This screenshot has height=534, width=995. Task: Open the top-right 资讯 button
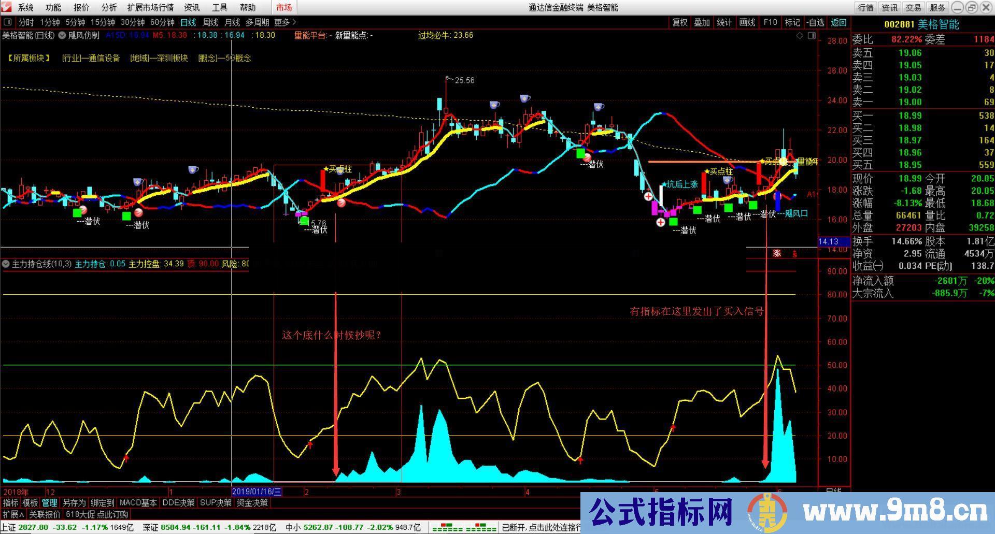coord(890,7)
